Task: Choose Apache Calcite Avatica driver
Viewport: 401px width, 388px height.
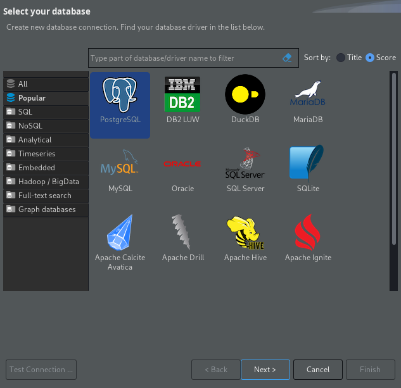Action: 120,242
